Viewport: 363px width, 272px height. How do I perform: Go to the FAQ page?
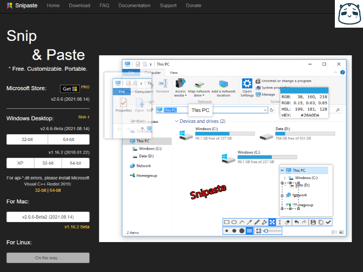(x=104, y=5)
